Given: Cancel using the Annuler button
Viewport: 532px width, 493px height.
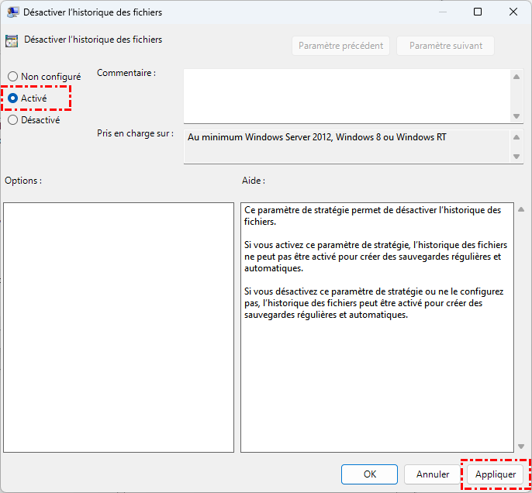Looking at the screenshot, I should tap(433, 474).
